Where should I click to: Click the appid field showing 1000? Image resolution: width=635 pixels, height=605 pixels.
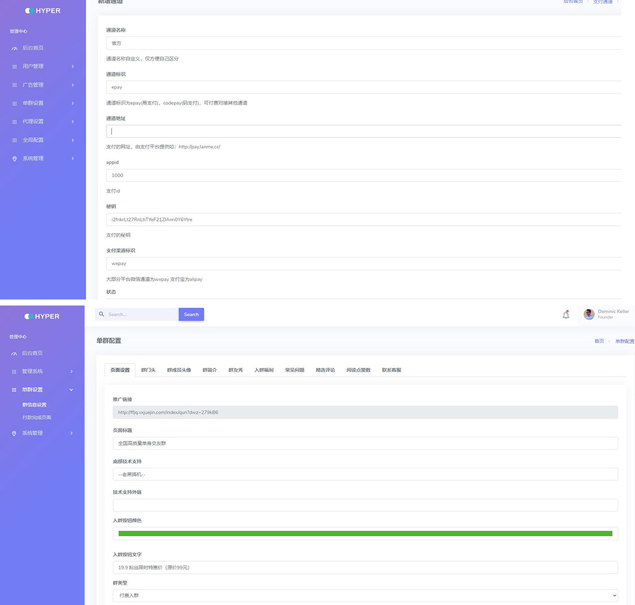point(364,176)
